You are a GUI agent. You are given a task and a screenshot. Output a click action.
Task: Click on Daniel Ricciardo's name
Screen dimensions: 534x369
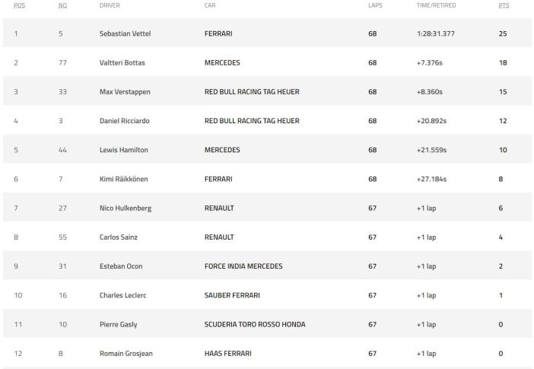[x=125, y=121]
